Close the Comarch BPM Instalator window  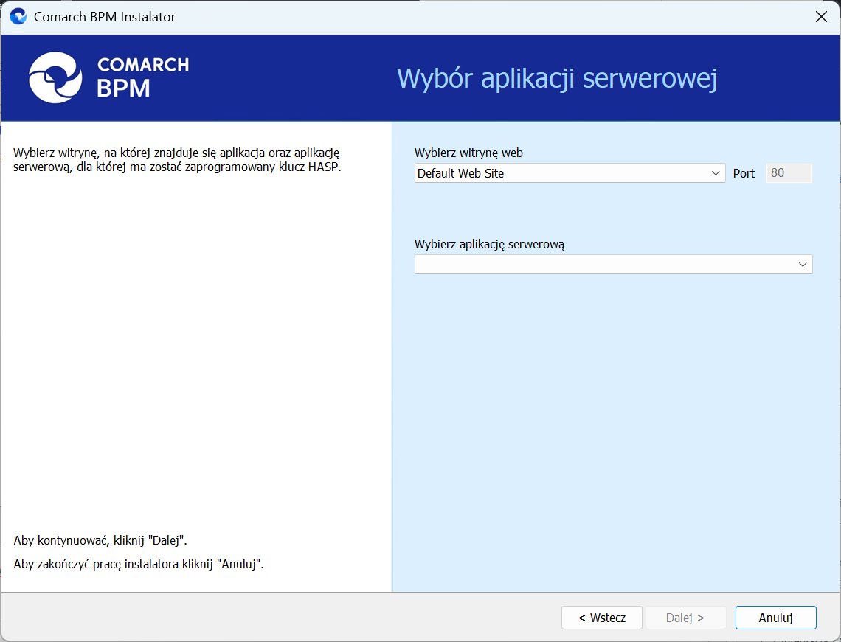821,17
